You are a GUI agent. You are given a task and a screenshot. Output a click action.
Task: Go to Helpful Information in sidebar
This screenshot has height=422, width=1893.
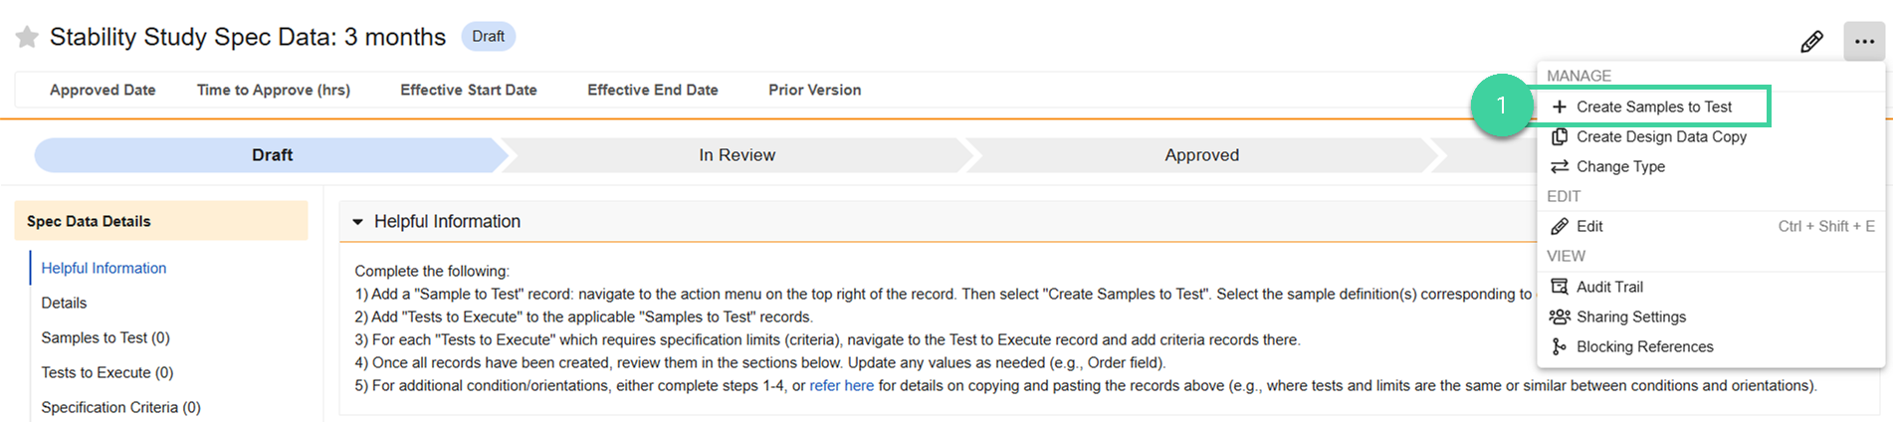point(104,268)
